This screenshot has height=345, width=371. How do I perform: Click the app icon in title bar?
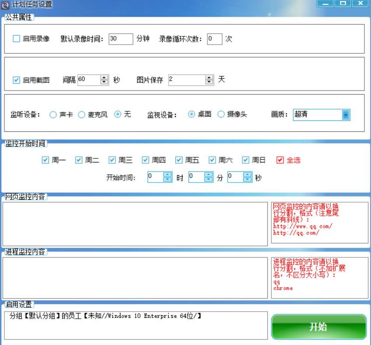[5, 4]
